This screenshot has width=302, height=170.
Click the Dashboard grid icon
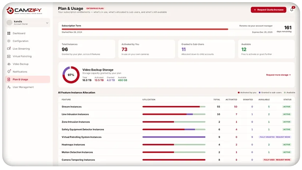[x=9, y=33]
